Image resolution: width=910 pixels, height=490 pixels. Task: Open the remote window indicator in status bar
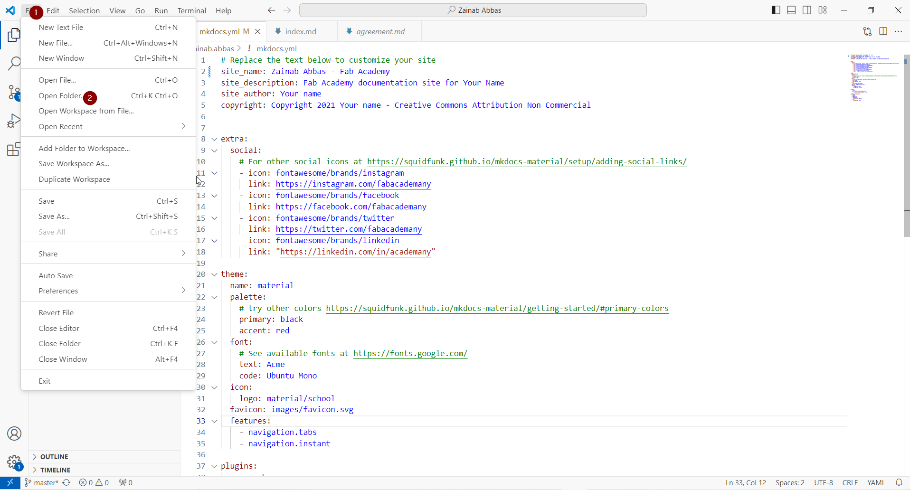[10, 482]
